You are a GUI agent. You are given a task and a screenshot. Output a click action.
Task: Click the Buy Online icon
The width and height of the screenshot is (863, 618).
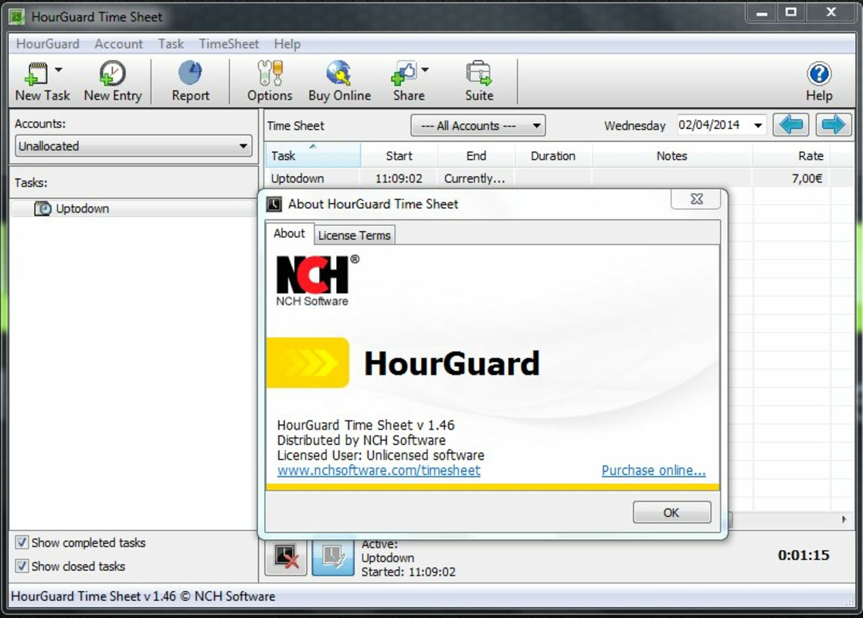[339, 73]
